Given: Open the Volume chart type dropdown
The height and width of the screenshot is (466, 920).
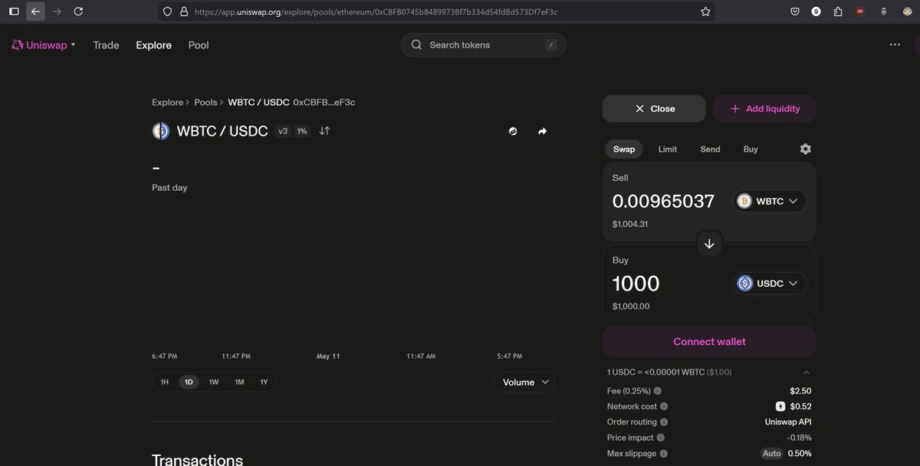Looking at the screenshot, I should 524,382.
